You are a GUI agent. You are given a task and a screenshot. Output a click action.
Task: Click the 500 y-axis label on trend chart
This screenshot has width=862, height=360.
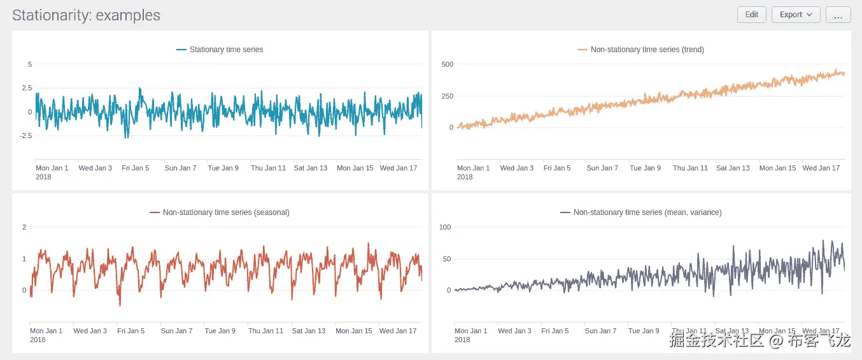[x=447, y=64]
